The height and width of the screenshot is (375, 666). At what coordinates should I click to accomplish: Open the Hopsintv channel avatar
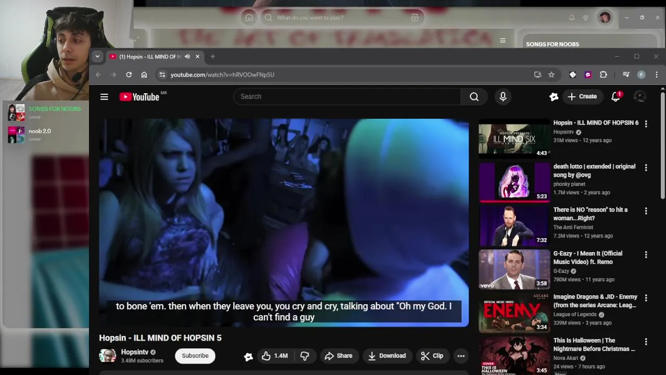point(108,356)
